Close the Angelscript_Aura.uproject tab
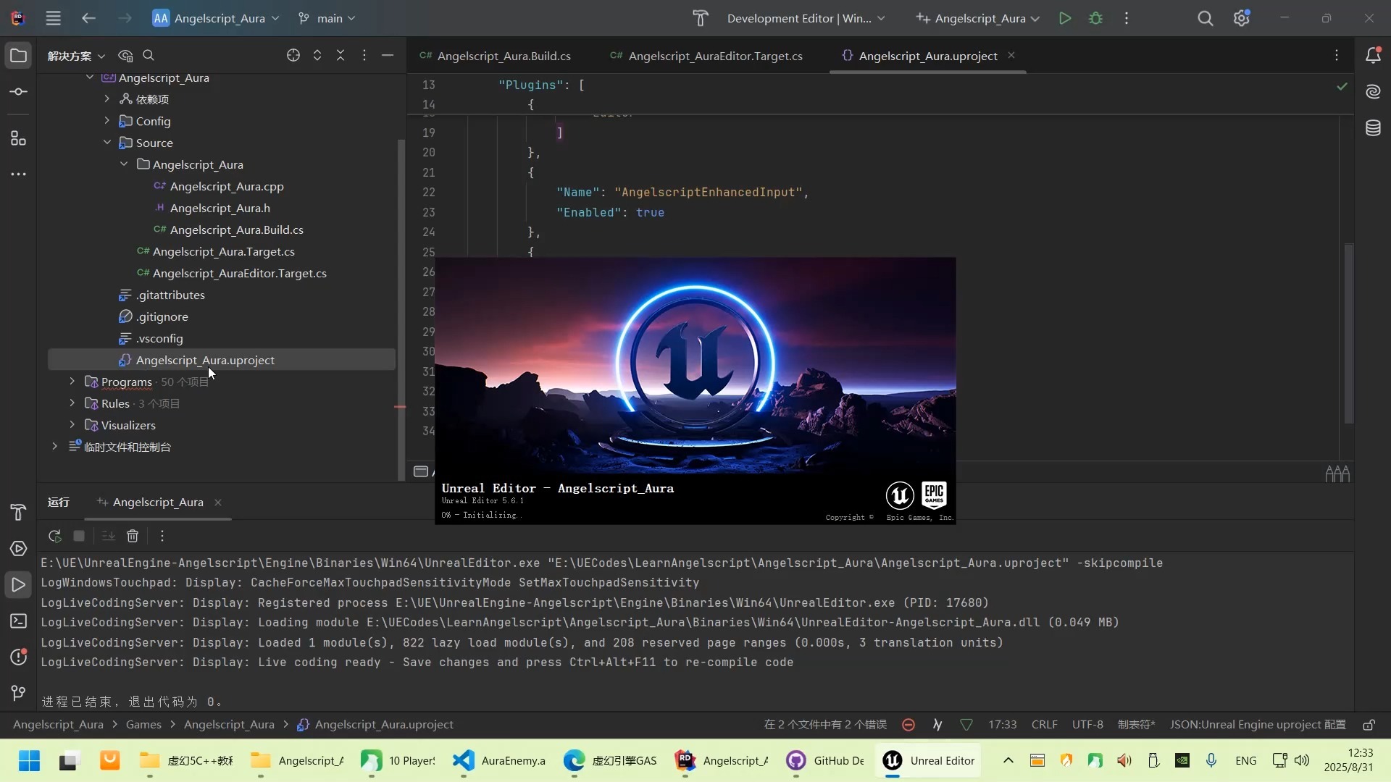Image resolution: width=1391 pixels, height=782 pixels. (1011, 56)
